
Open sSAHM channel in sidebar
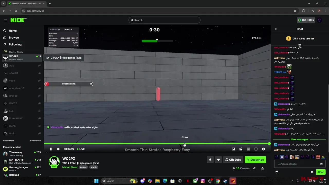[22, 73]
